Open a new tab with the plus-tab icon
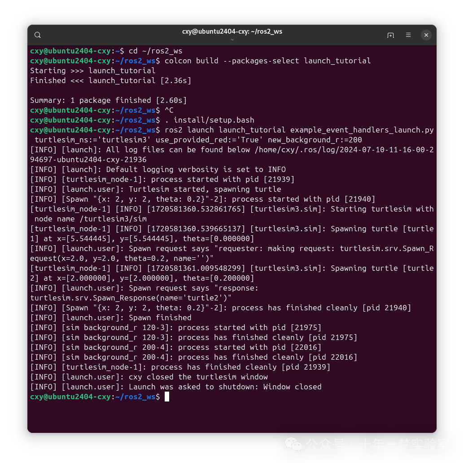 coord(390,35)
